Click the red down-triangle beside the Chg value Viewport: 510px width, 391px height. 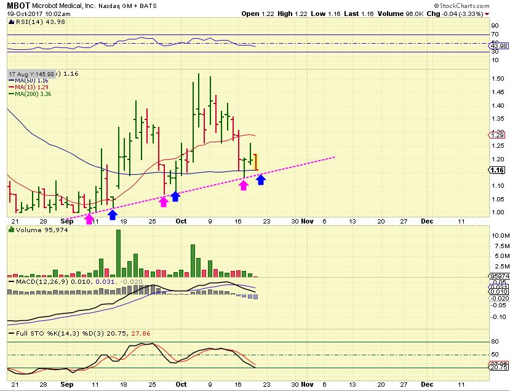coord(487,14)
